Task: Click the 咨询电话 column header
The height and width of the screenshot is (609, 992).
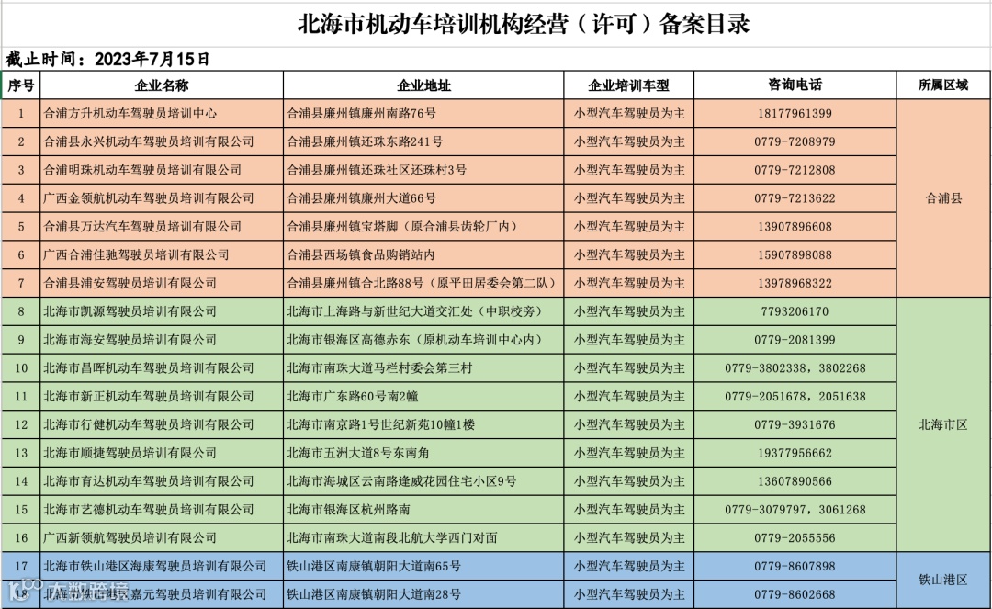Action: pyautogui.click(x=795, y=85)
